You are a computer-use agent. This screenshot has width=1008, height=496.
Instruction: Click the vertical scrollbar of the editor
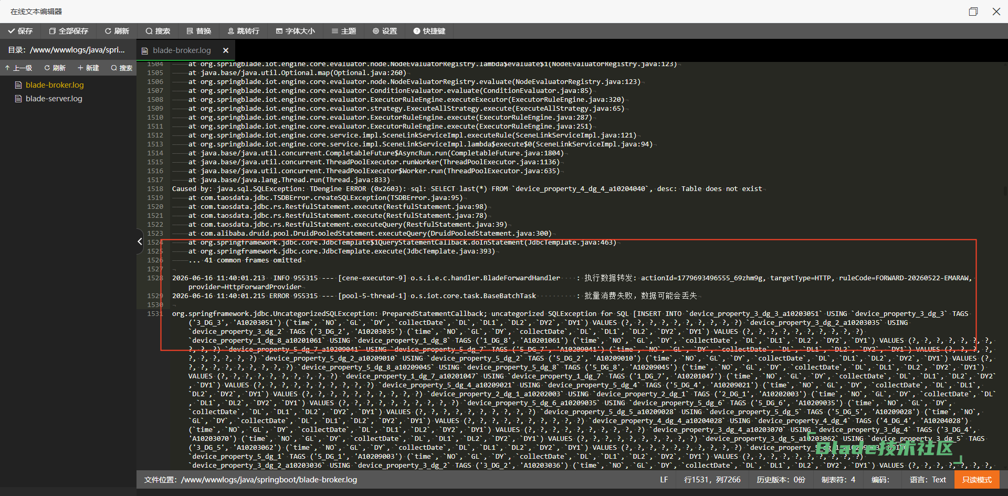[1005, 192]
